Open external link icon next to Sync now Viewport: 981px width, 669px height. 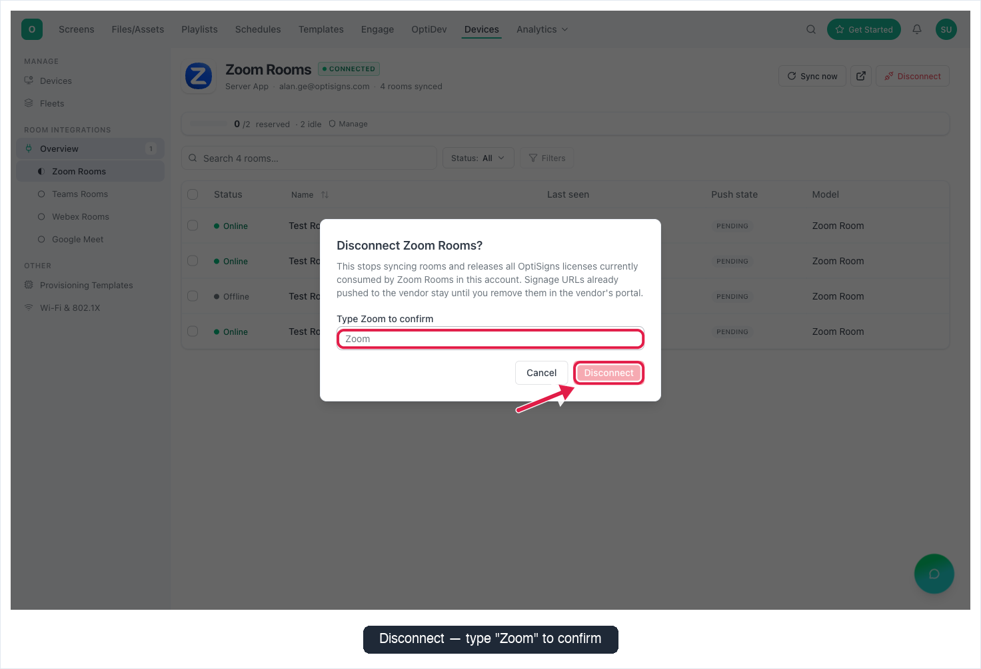[x=861, y=76]
